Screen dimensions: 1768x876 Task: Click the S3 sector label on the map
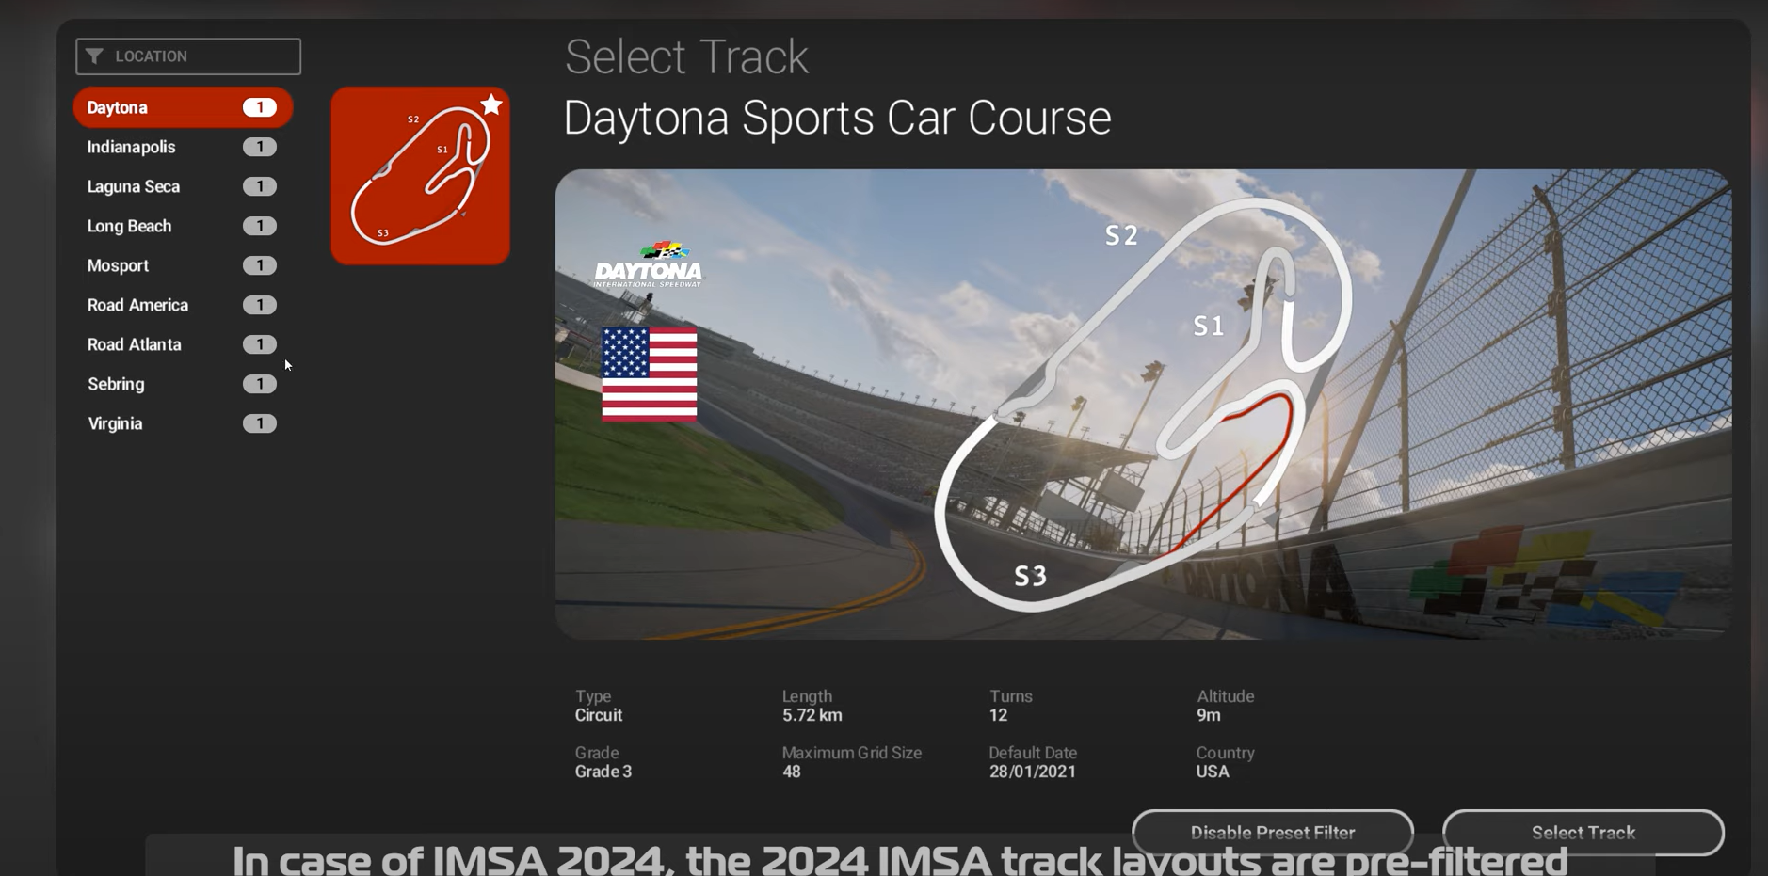[1030, 576]
